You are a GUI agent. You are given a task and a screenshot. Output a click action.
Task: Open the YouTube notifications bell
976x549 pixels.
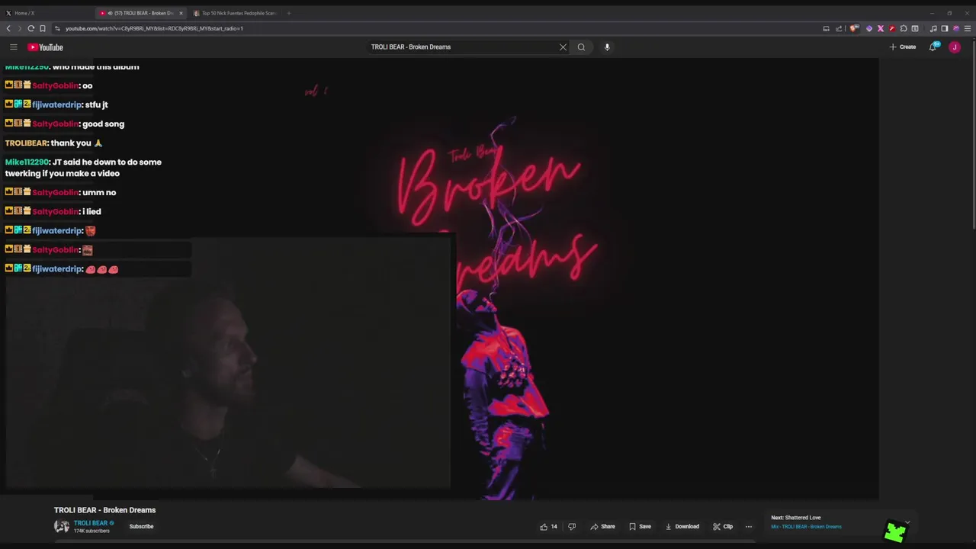[933, 47]
